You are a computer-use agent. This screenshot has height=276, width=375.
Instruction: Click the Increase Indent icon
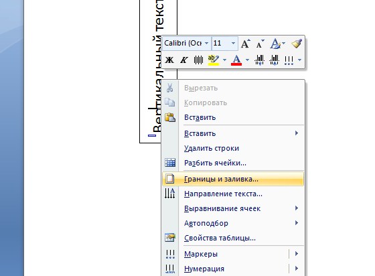tap(275, 60)
